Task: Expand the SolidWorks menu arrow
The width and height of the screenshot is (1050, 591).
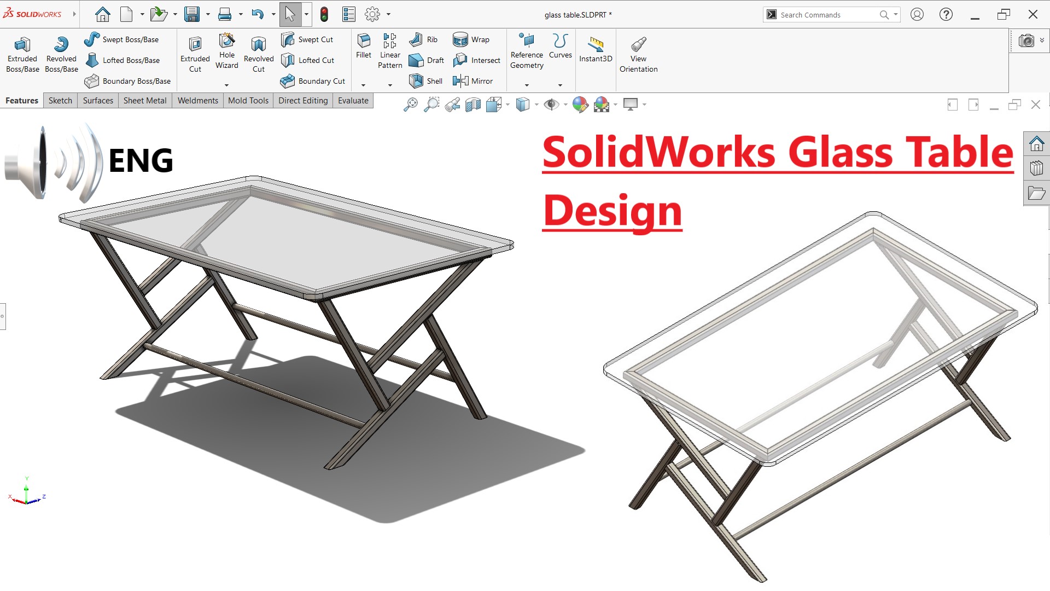Action: (x=74, y=14)
